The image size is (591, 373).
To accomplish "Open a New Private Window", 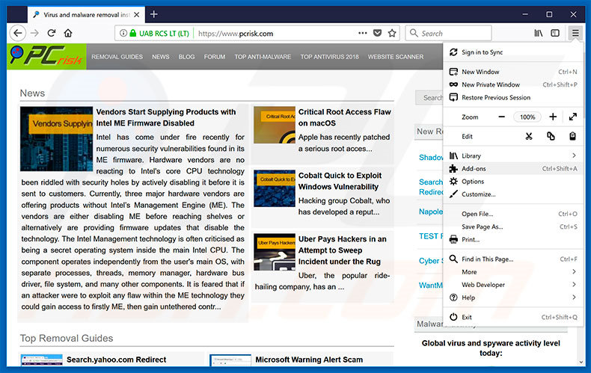I will (x=512, y=84).
